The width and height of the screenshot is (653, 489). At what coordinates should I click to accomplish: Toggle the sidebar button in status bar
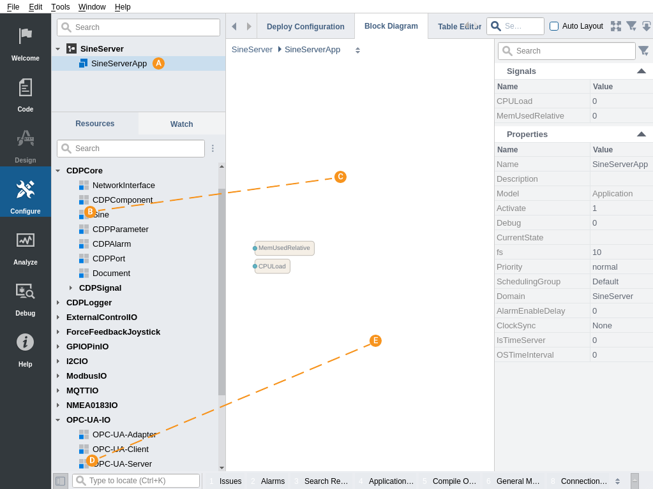tap(60, 481)
